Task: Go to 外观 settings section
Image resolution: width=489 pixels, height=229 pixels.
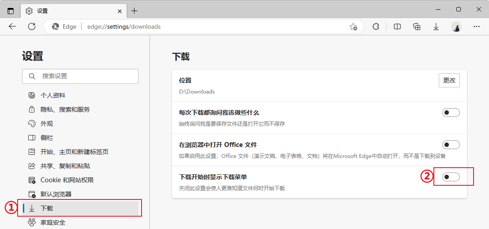Action: coord(47,124)
